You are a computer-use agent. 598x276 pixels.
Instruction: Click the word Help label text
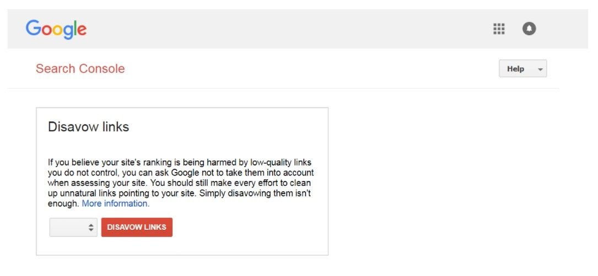coord(515,69)
